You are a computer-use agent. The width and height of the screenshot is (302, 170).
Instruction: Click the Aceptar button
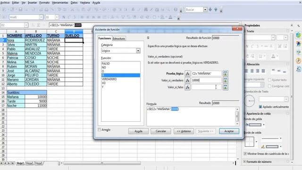click(229, 131)
